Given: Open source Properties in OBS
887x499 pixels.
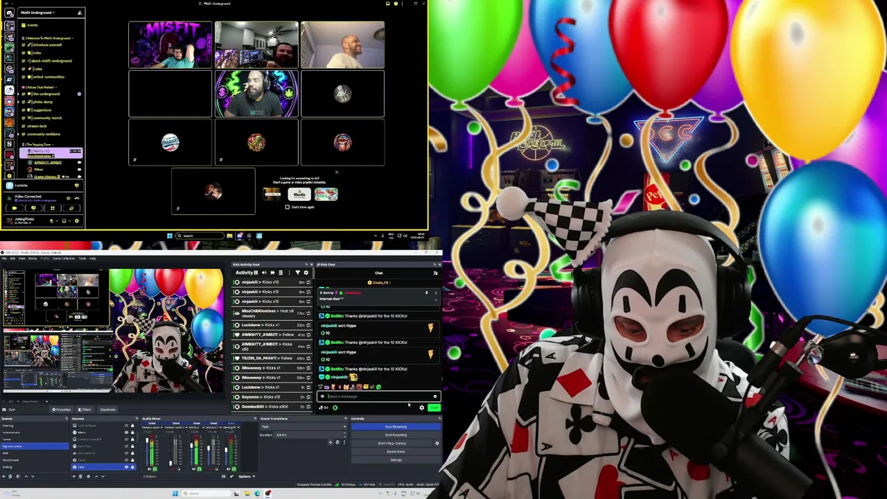Looking at the screenshot, I should pyautogui.click(x=61, y=410).
